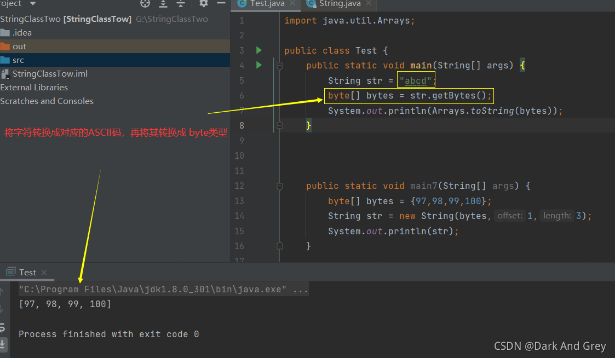The width and height of the screenshot is (615, 358).
Task: Click the Collapse All icon in Project toolbar
Action: [180, 3]
